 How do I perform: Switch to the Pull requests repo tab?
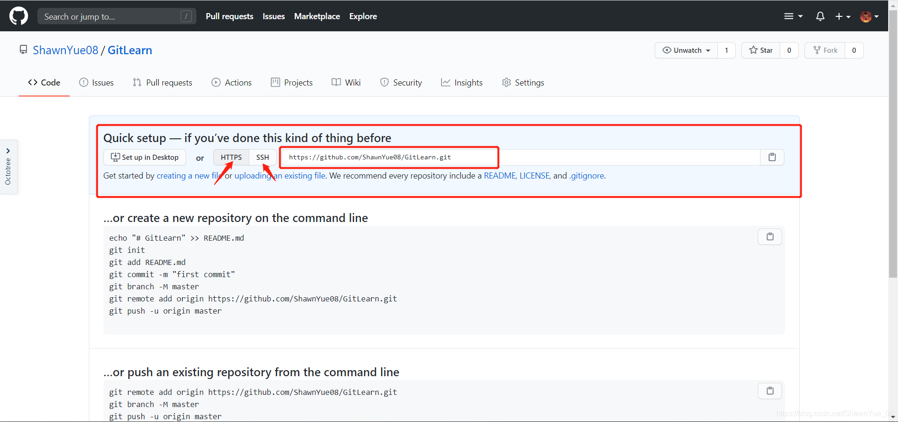click(162, 82)
